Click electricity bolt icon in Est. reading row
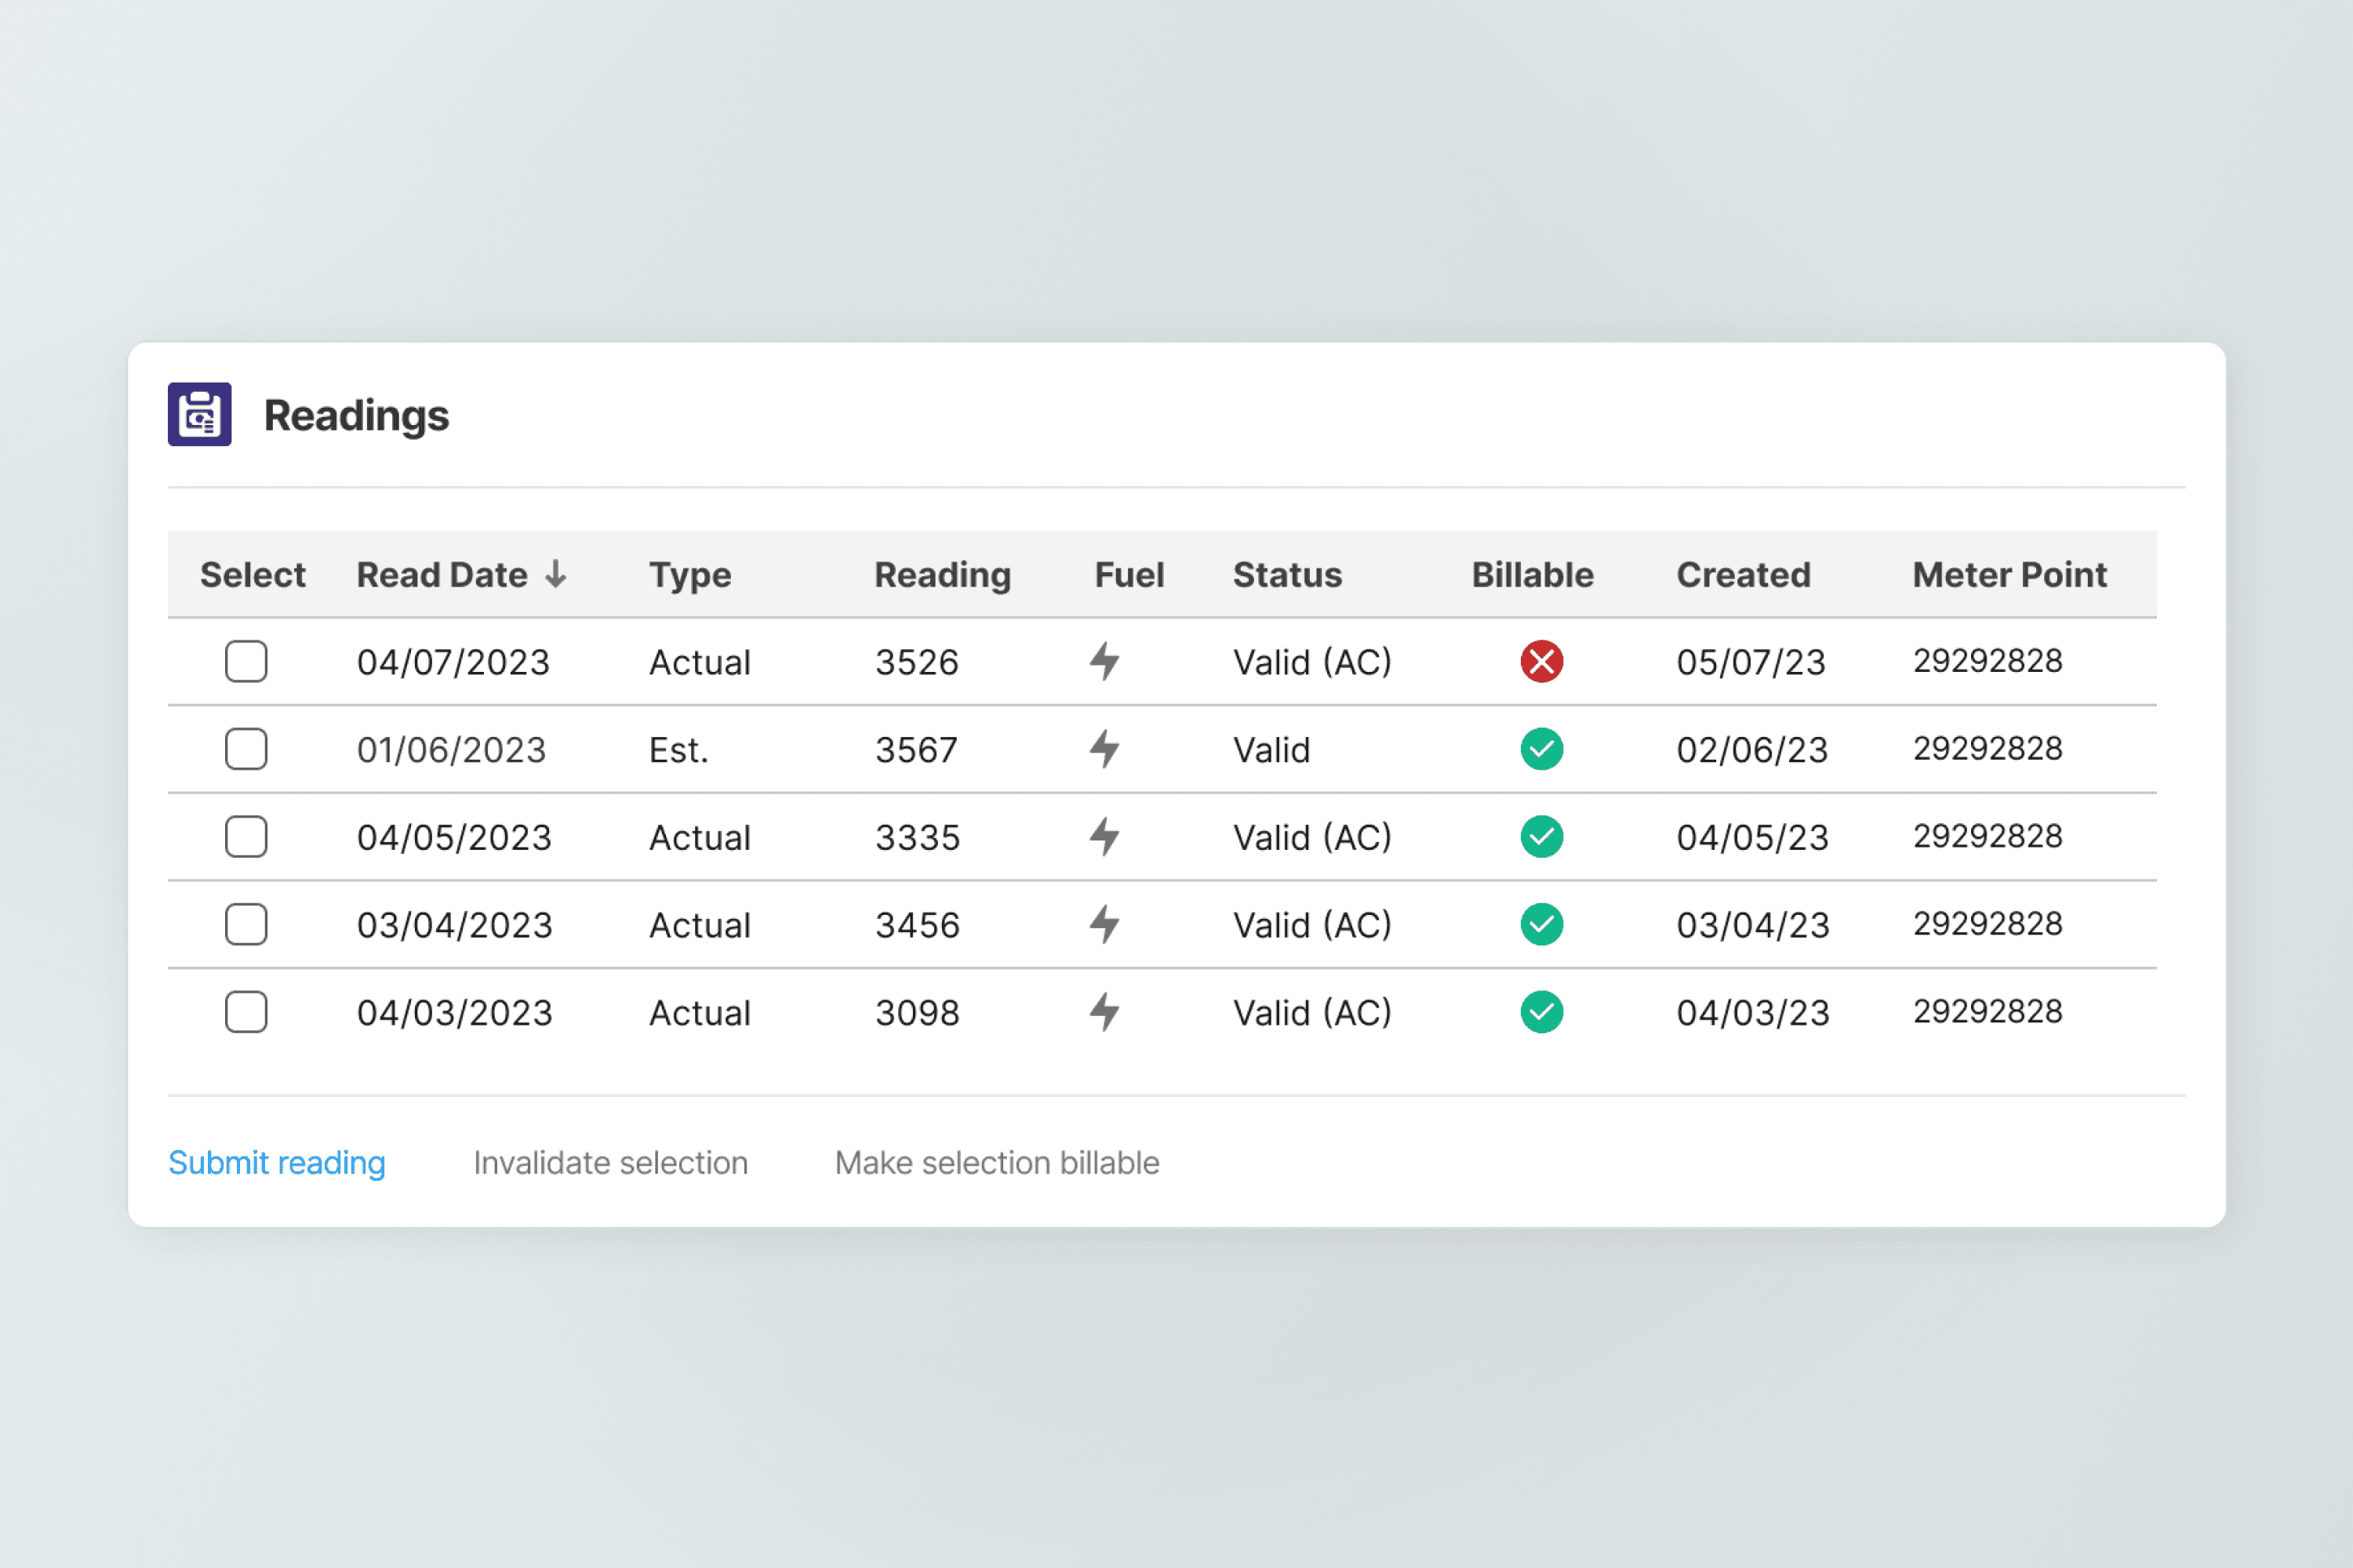Screen dimensions: 2353x1568 click(x=1104, y=749)
